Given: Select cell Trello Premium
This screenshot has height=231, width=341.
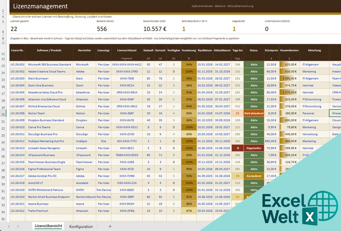Looking at the screenshot, I should [49, 211].
